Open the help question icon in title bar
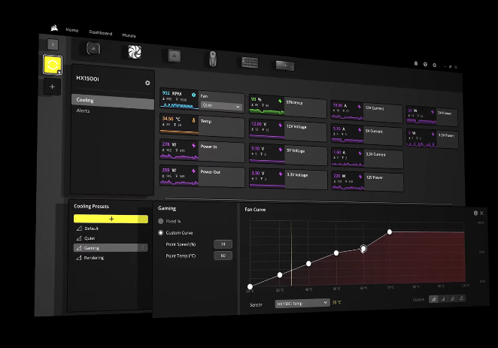Screen dimensions: 498x348 [425, 65]
